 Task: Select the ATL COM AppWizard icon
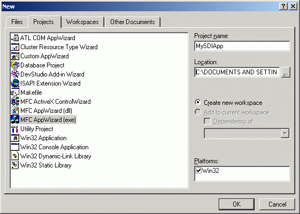15,38
